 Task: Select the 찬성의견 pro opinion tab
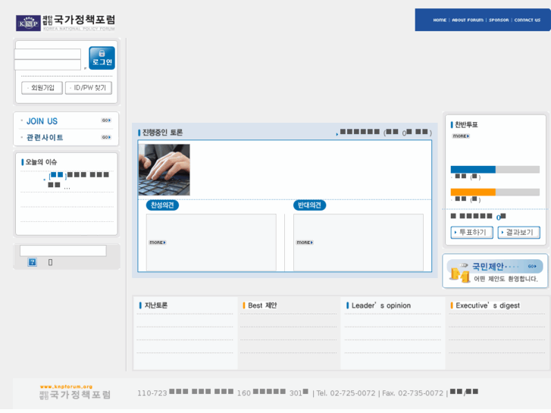[x=162, y=205]
